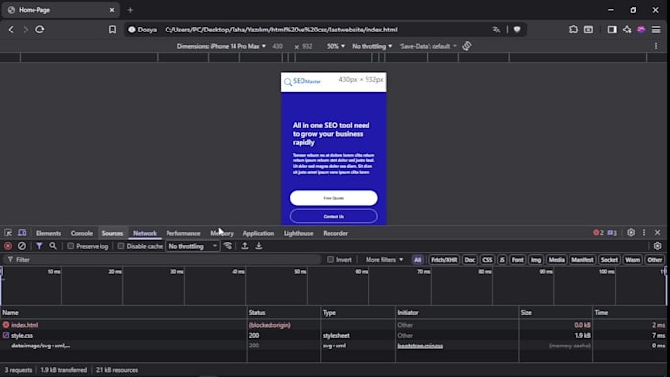Switch to the Console tab
The width and height of the screenshot is (670, 377).
click(x=82, y=233)
